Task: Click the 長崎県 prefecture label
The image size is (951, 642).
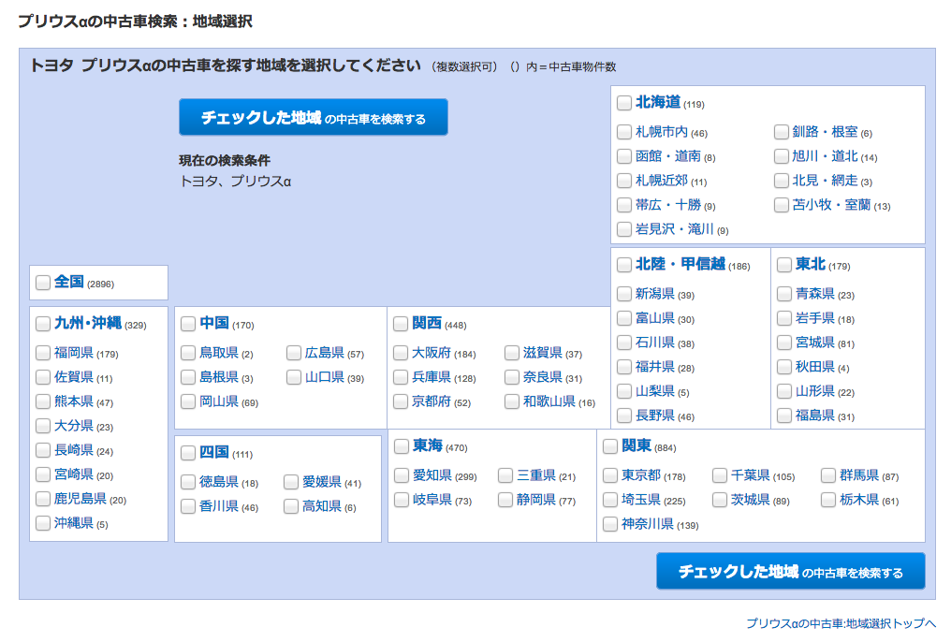Action: click(74, 450)
